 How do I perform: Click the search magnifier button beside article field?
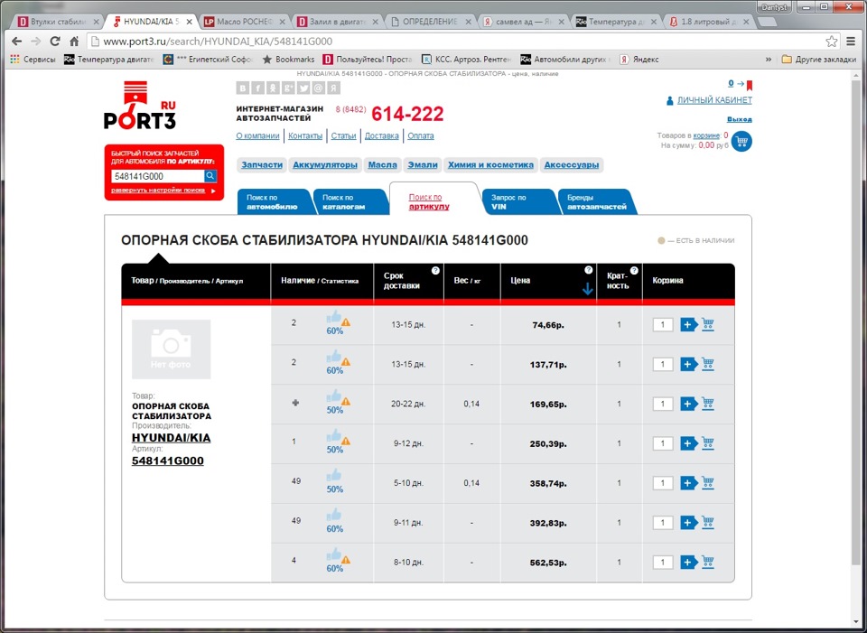[x=210, y=176]
